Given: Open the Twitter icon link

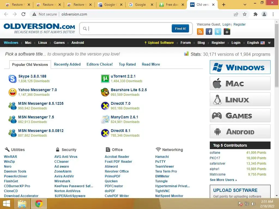Looking at the screenshot, I should pos(218,32).
